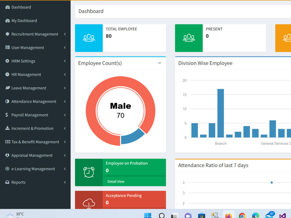Click Attendance Ratio of last 7 days heading

[213, 165]
